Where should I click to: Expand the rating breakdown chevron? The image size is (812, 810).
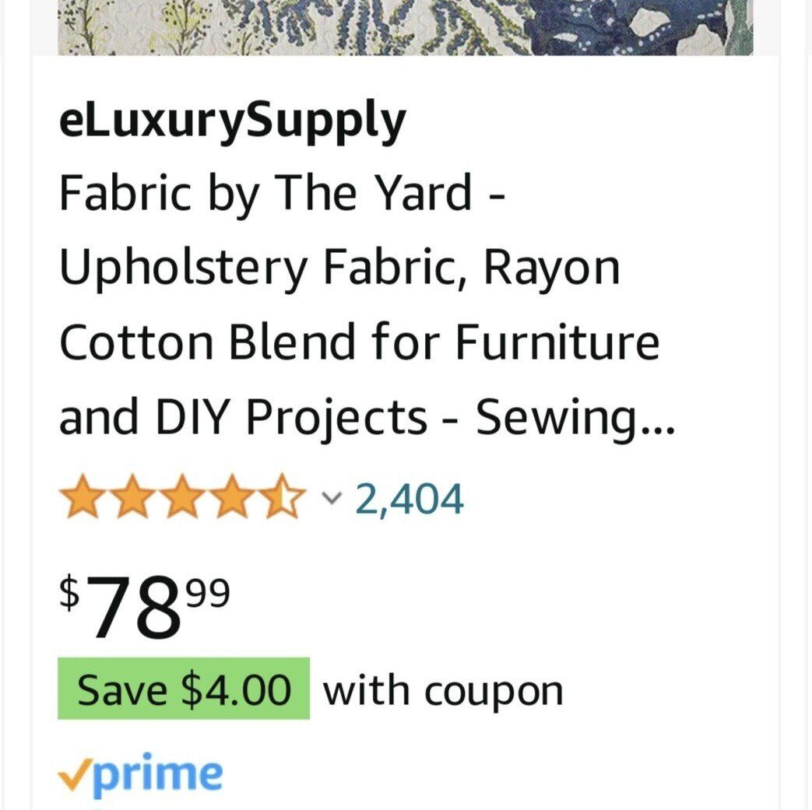(332, 497)
